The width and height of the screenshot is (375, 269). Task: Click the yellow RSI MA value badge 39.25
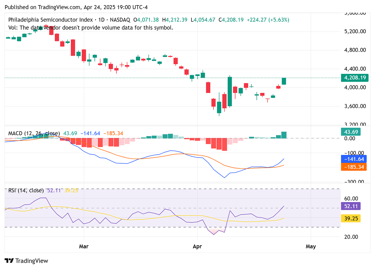(351, 218)
